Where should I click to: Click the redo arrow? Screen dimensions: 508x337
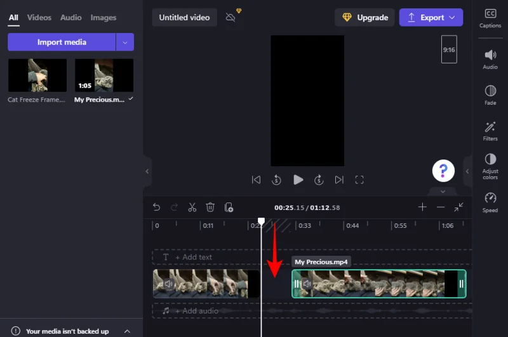pyautogui.click(x=174, y=207)
